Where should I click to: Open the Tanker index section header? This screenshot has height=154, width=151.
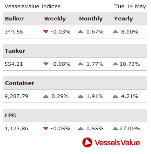tap(15, 51)
